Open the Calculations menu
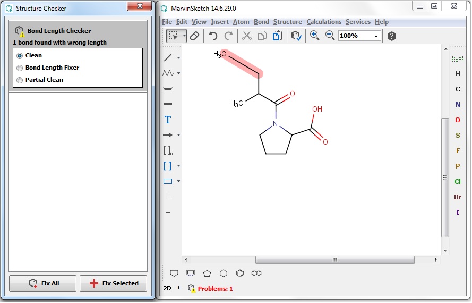 point(324,22)
